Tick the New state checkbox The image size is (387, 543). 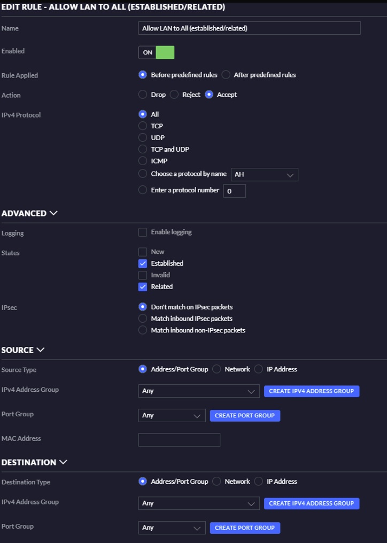click(x=143, y=252)
